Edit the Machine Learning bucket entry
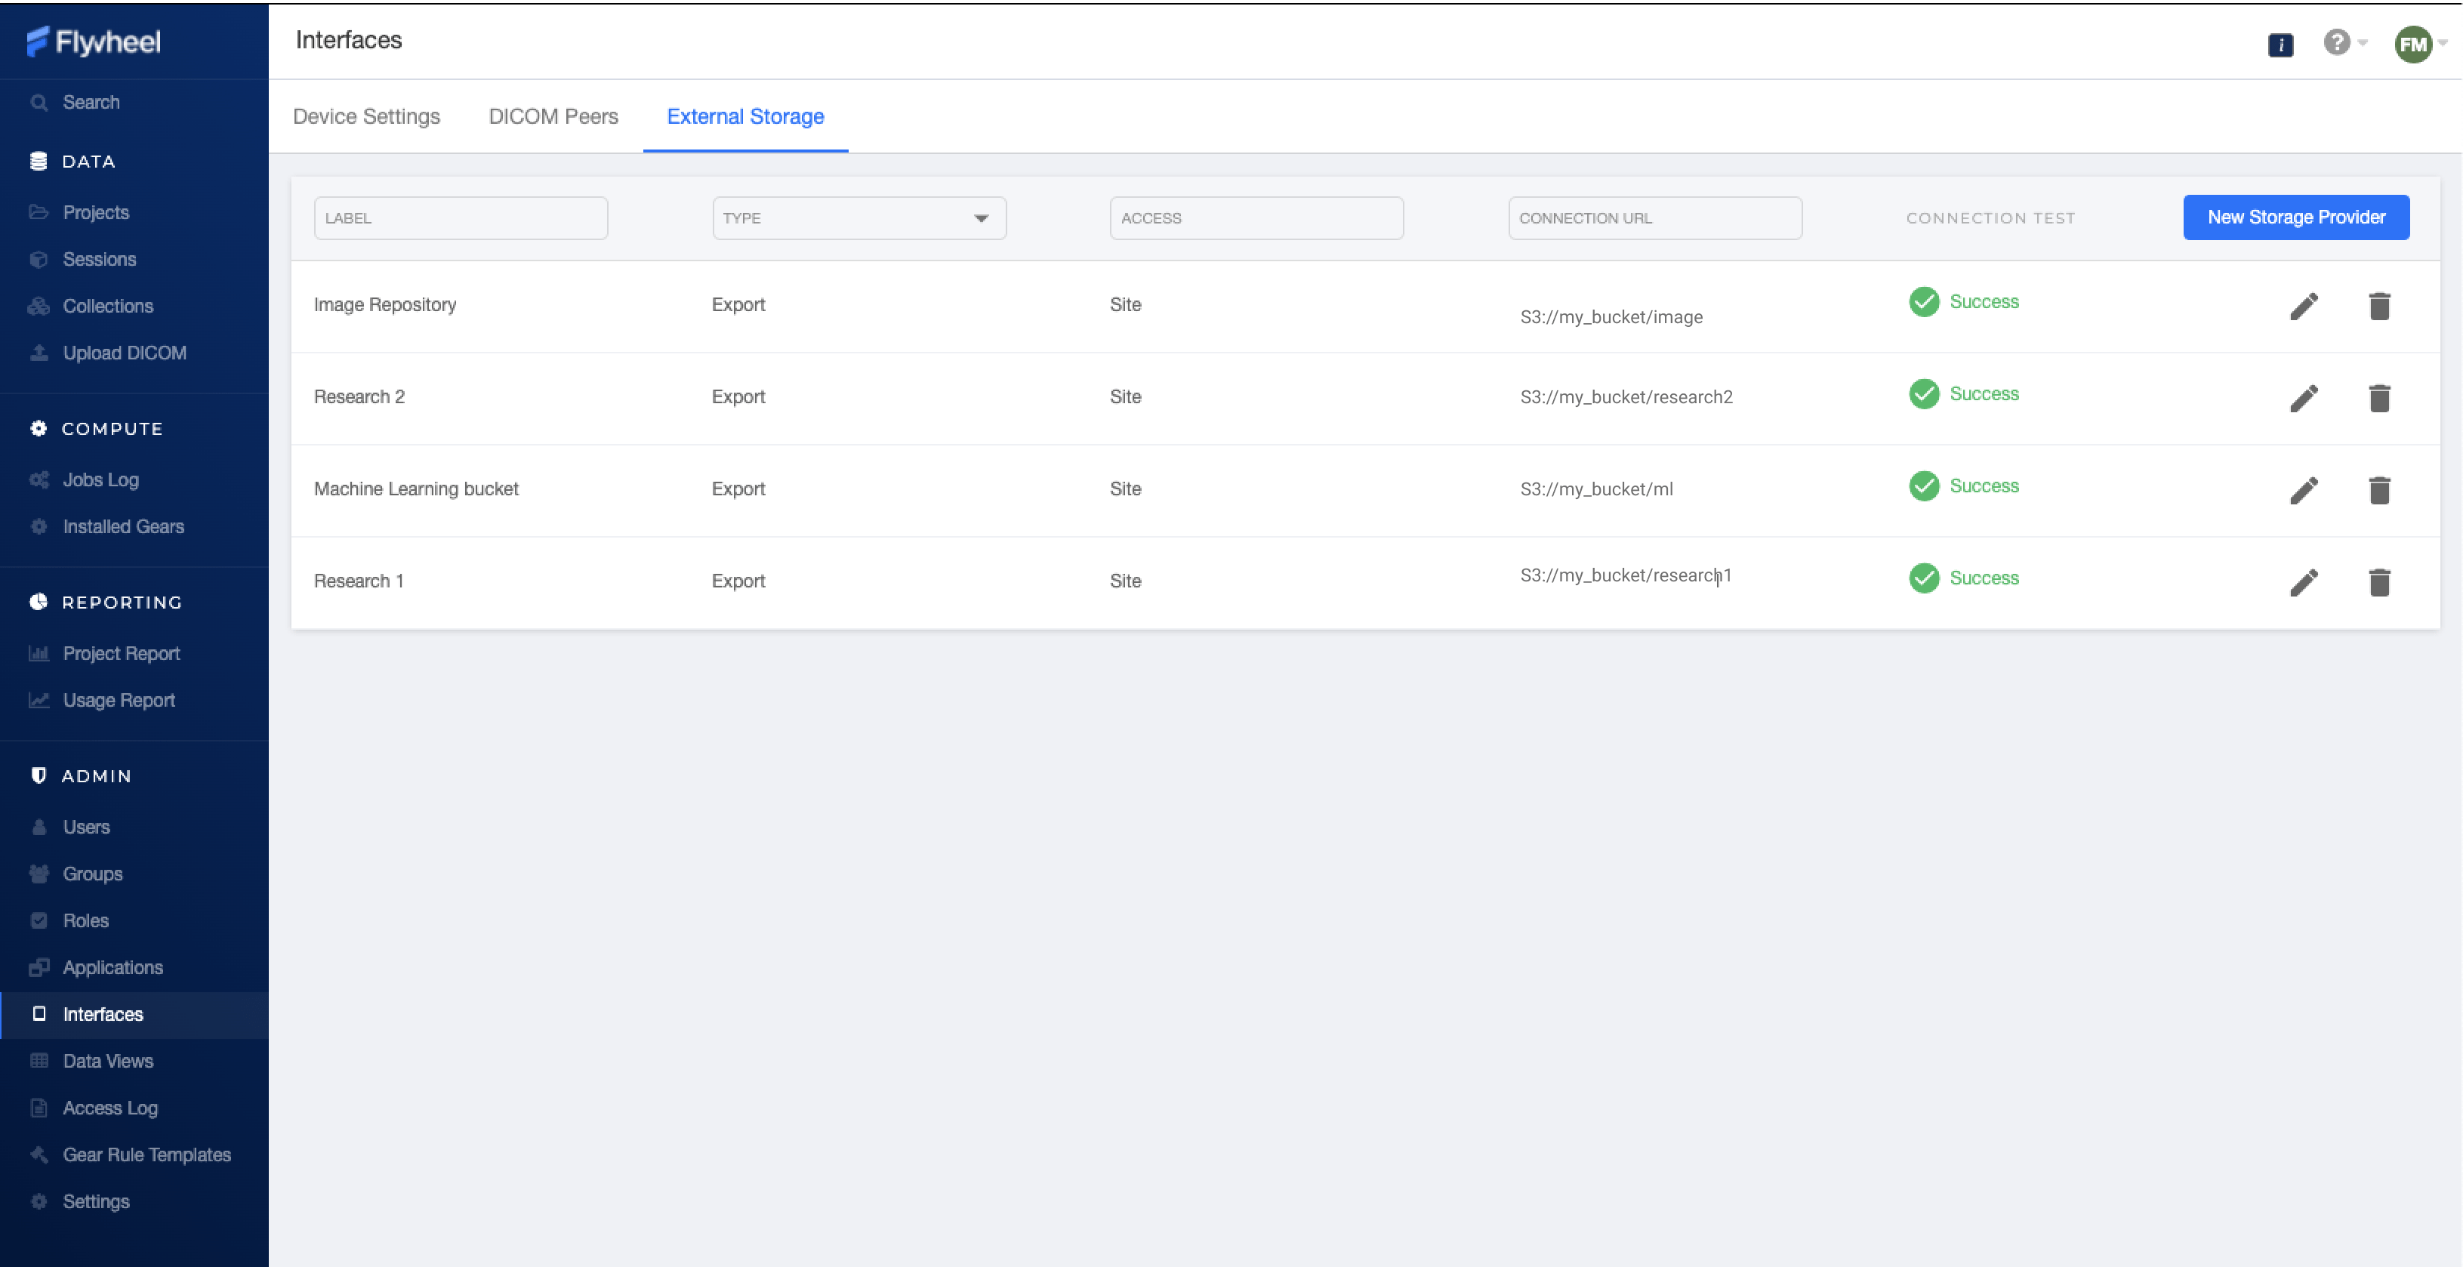 coord(2305,489)
